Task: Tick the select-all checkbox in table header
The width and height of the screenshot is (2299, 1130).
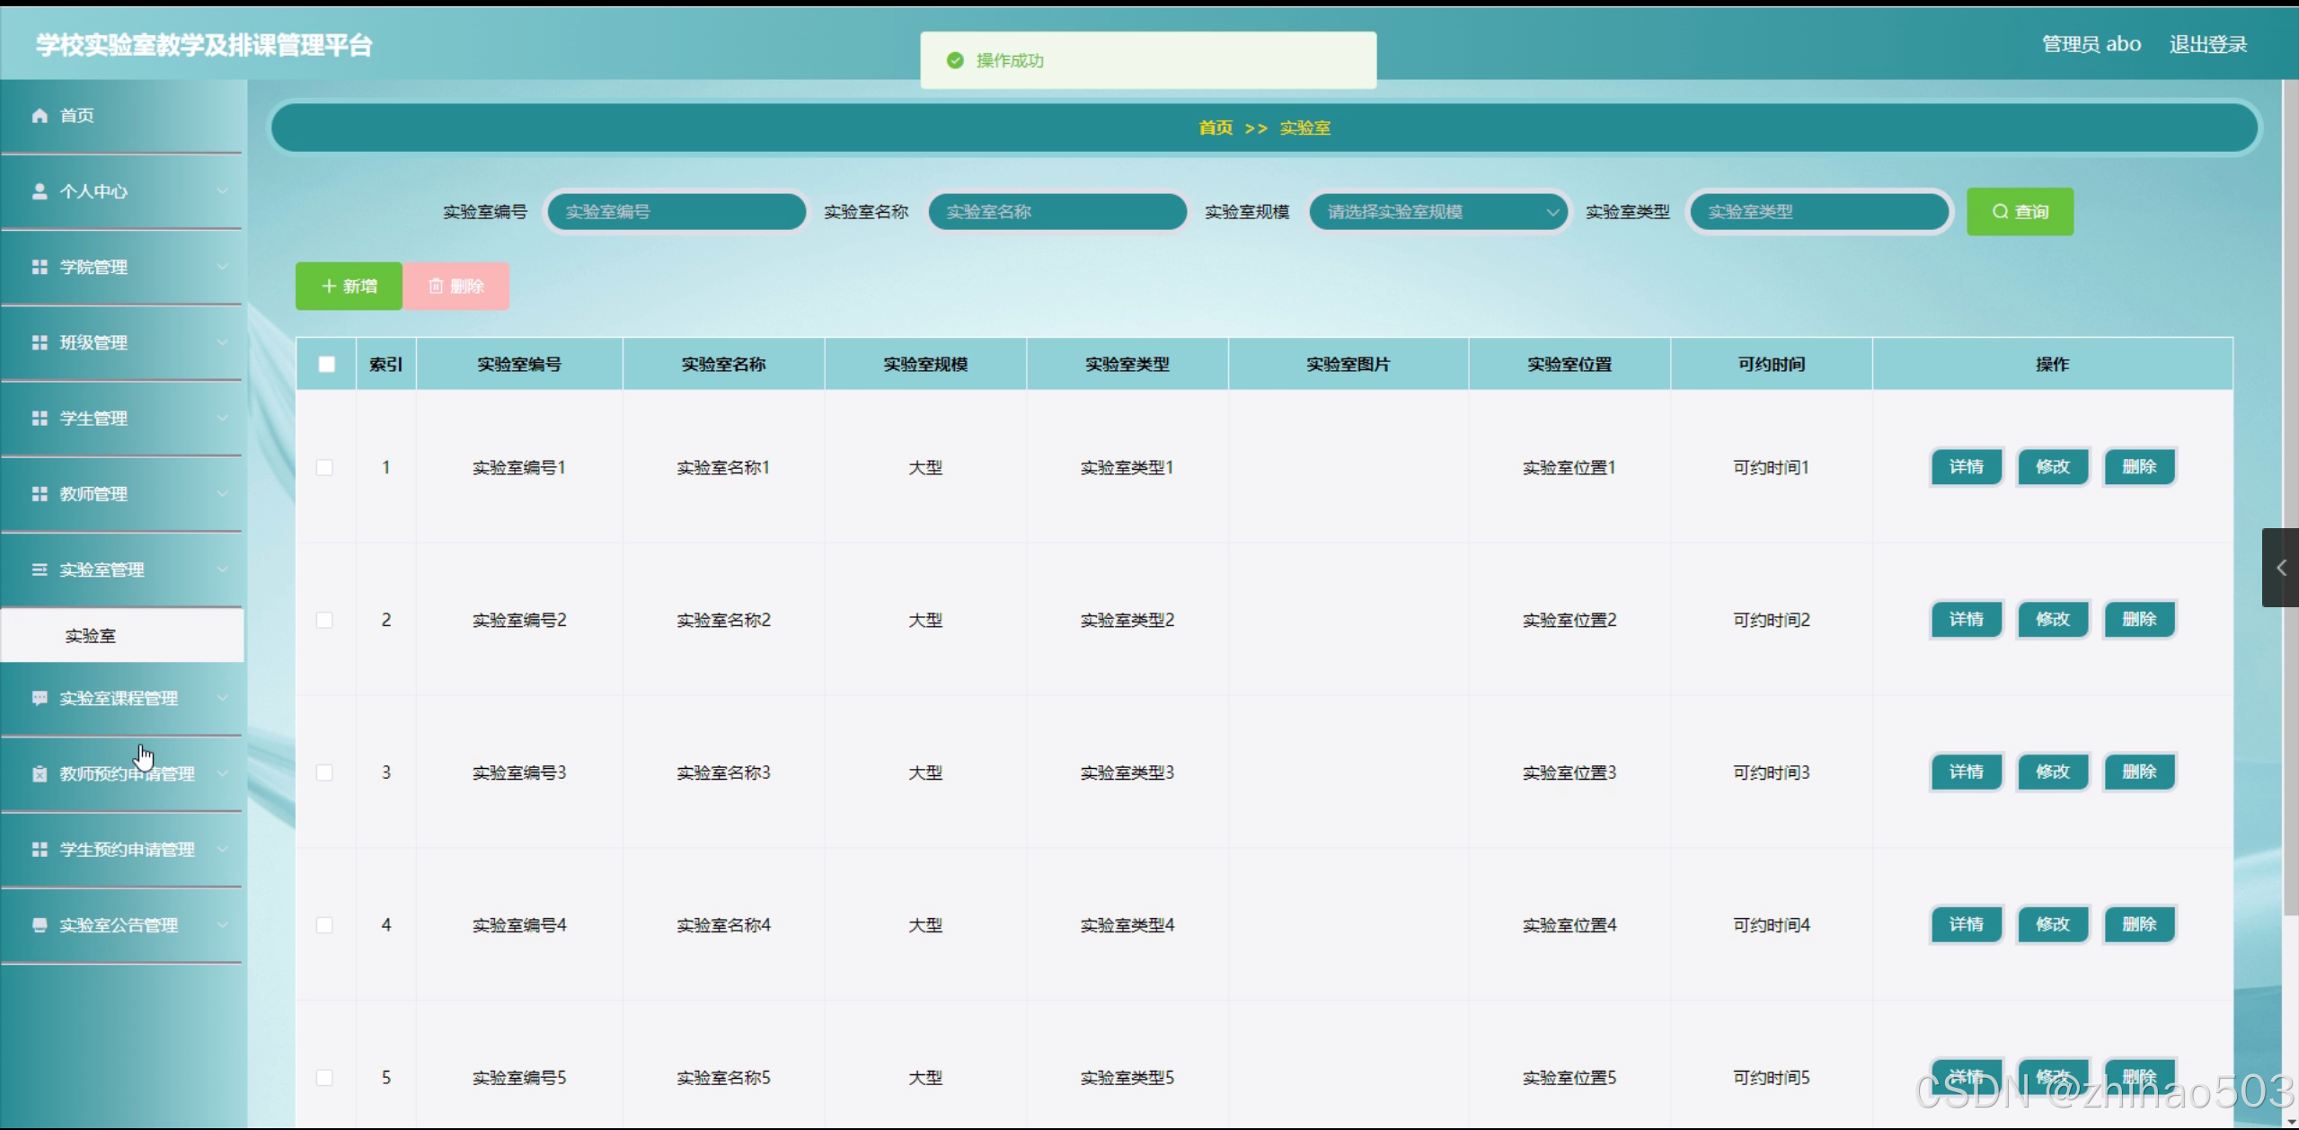Action: coord(326,364)
